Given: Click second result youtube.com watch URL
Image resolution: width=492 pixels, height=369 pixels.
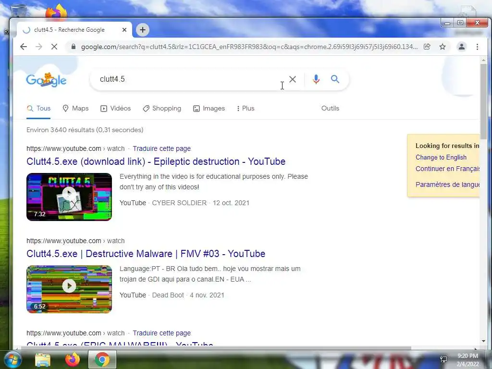Looking at the screenshot, I should 75,241.
